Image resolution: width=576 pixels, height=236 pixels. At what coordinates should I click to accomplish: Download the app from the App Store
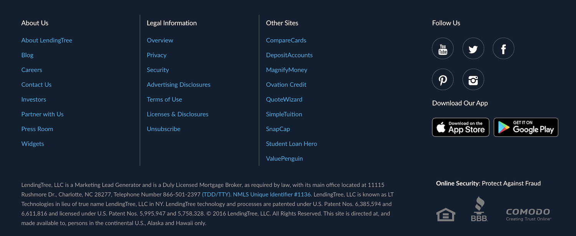460,127
